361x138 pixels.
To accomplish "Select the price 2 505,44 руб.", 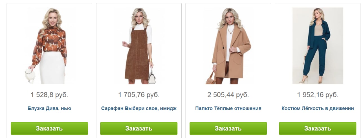I will [228, 95].
